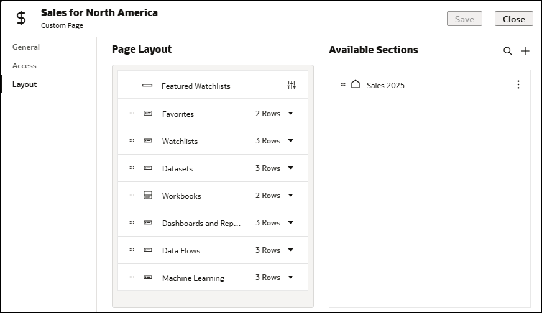Open Watchlists rows dropdown arrow
The width and height of the screenshot is (542, 313).
tap(290, 141)
